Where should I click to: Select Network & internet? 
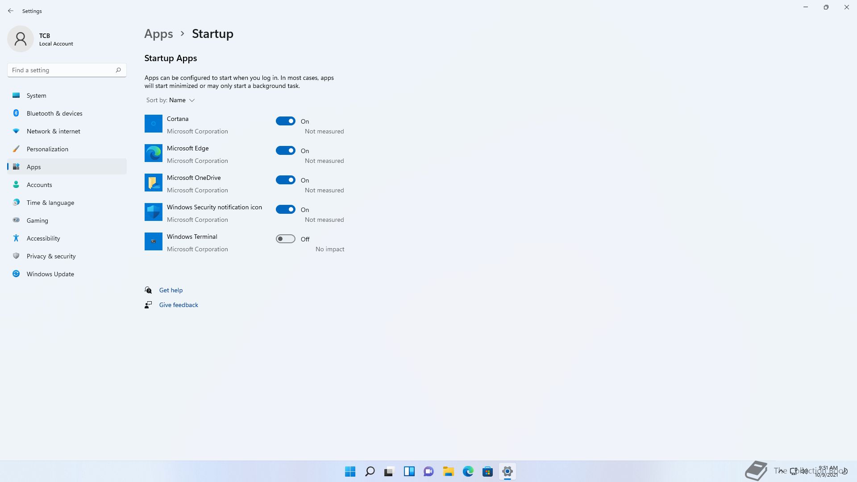coord(67,131)
